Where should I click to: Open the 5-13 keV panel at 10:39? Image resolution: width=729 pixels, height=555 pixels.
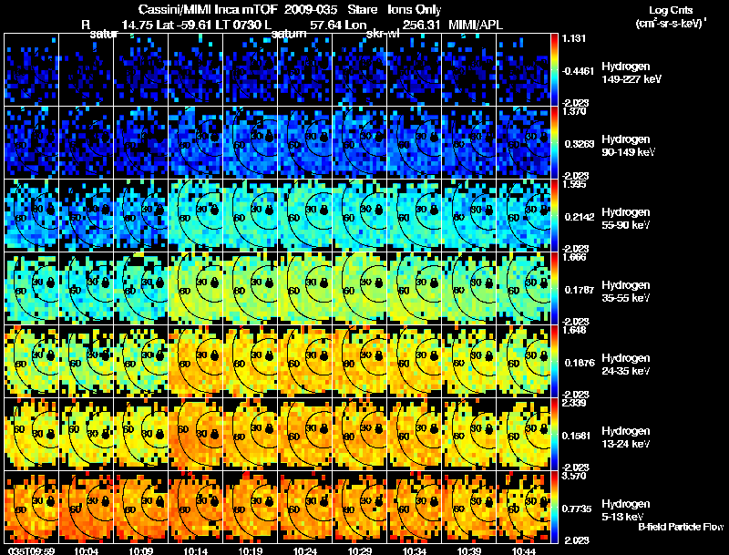point(469,507)
